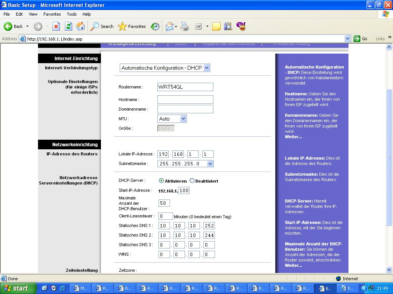Open the Research books icon
Screen dimensions: 393x294
pos(228,26)
